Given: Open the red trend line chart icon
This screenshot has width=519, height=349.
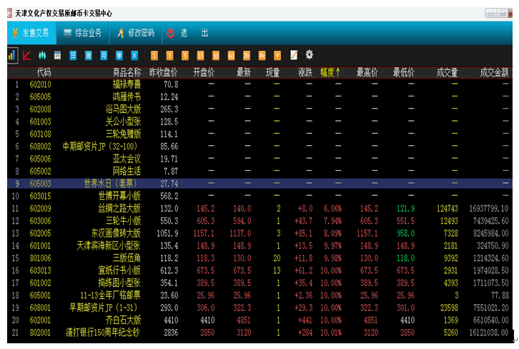Looking at the screenshot, I should point(27,55).
